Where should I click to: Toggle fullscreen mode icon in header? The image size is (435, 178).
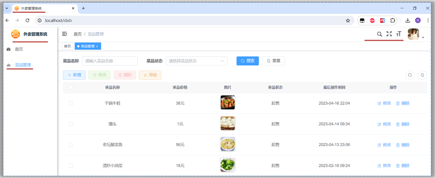(x=389, y=34)
